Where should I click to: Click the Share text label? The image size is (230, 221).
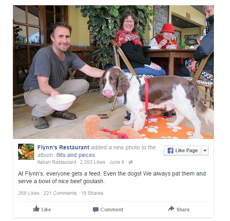tap(183, 210)
